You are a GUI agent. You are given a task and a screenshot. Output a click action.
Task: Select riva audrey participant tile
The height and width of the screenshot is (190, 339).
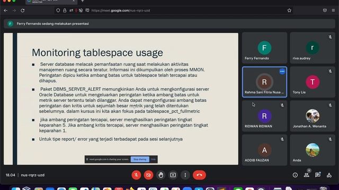313,48
